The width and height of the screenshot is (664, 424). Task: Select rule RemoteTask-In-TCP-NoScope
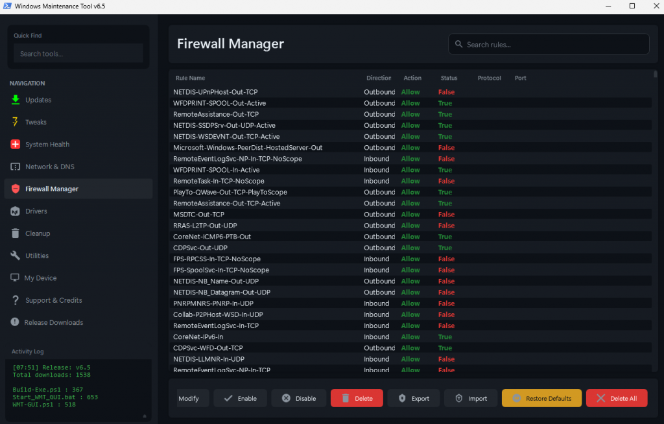point(410,181)
